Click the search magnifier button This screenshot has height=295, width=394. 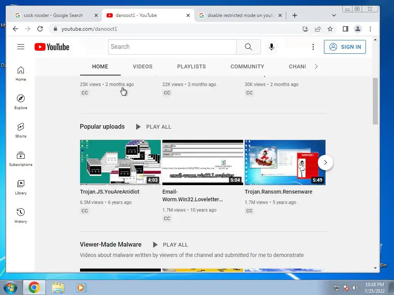[248, 46]
